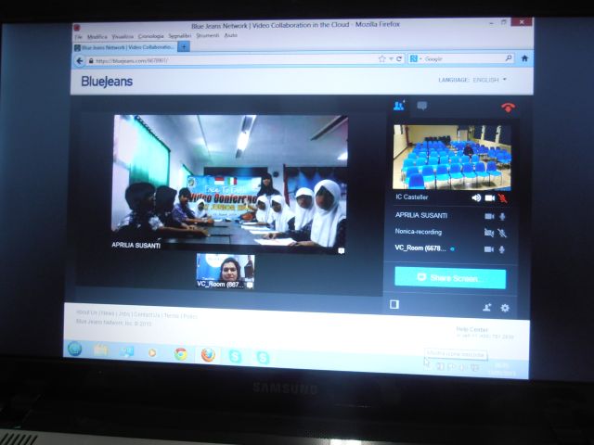This screenshot has width=594, height=445.
Task: Toggle APRILIA SUSANTI's microphone
Action: [x=502, y=216]
